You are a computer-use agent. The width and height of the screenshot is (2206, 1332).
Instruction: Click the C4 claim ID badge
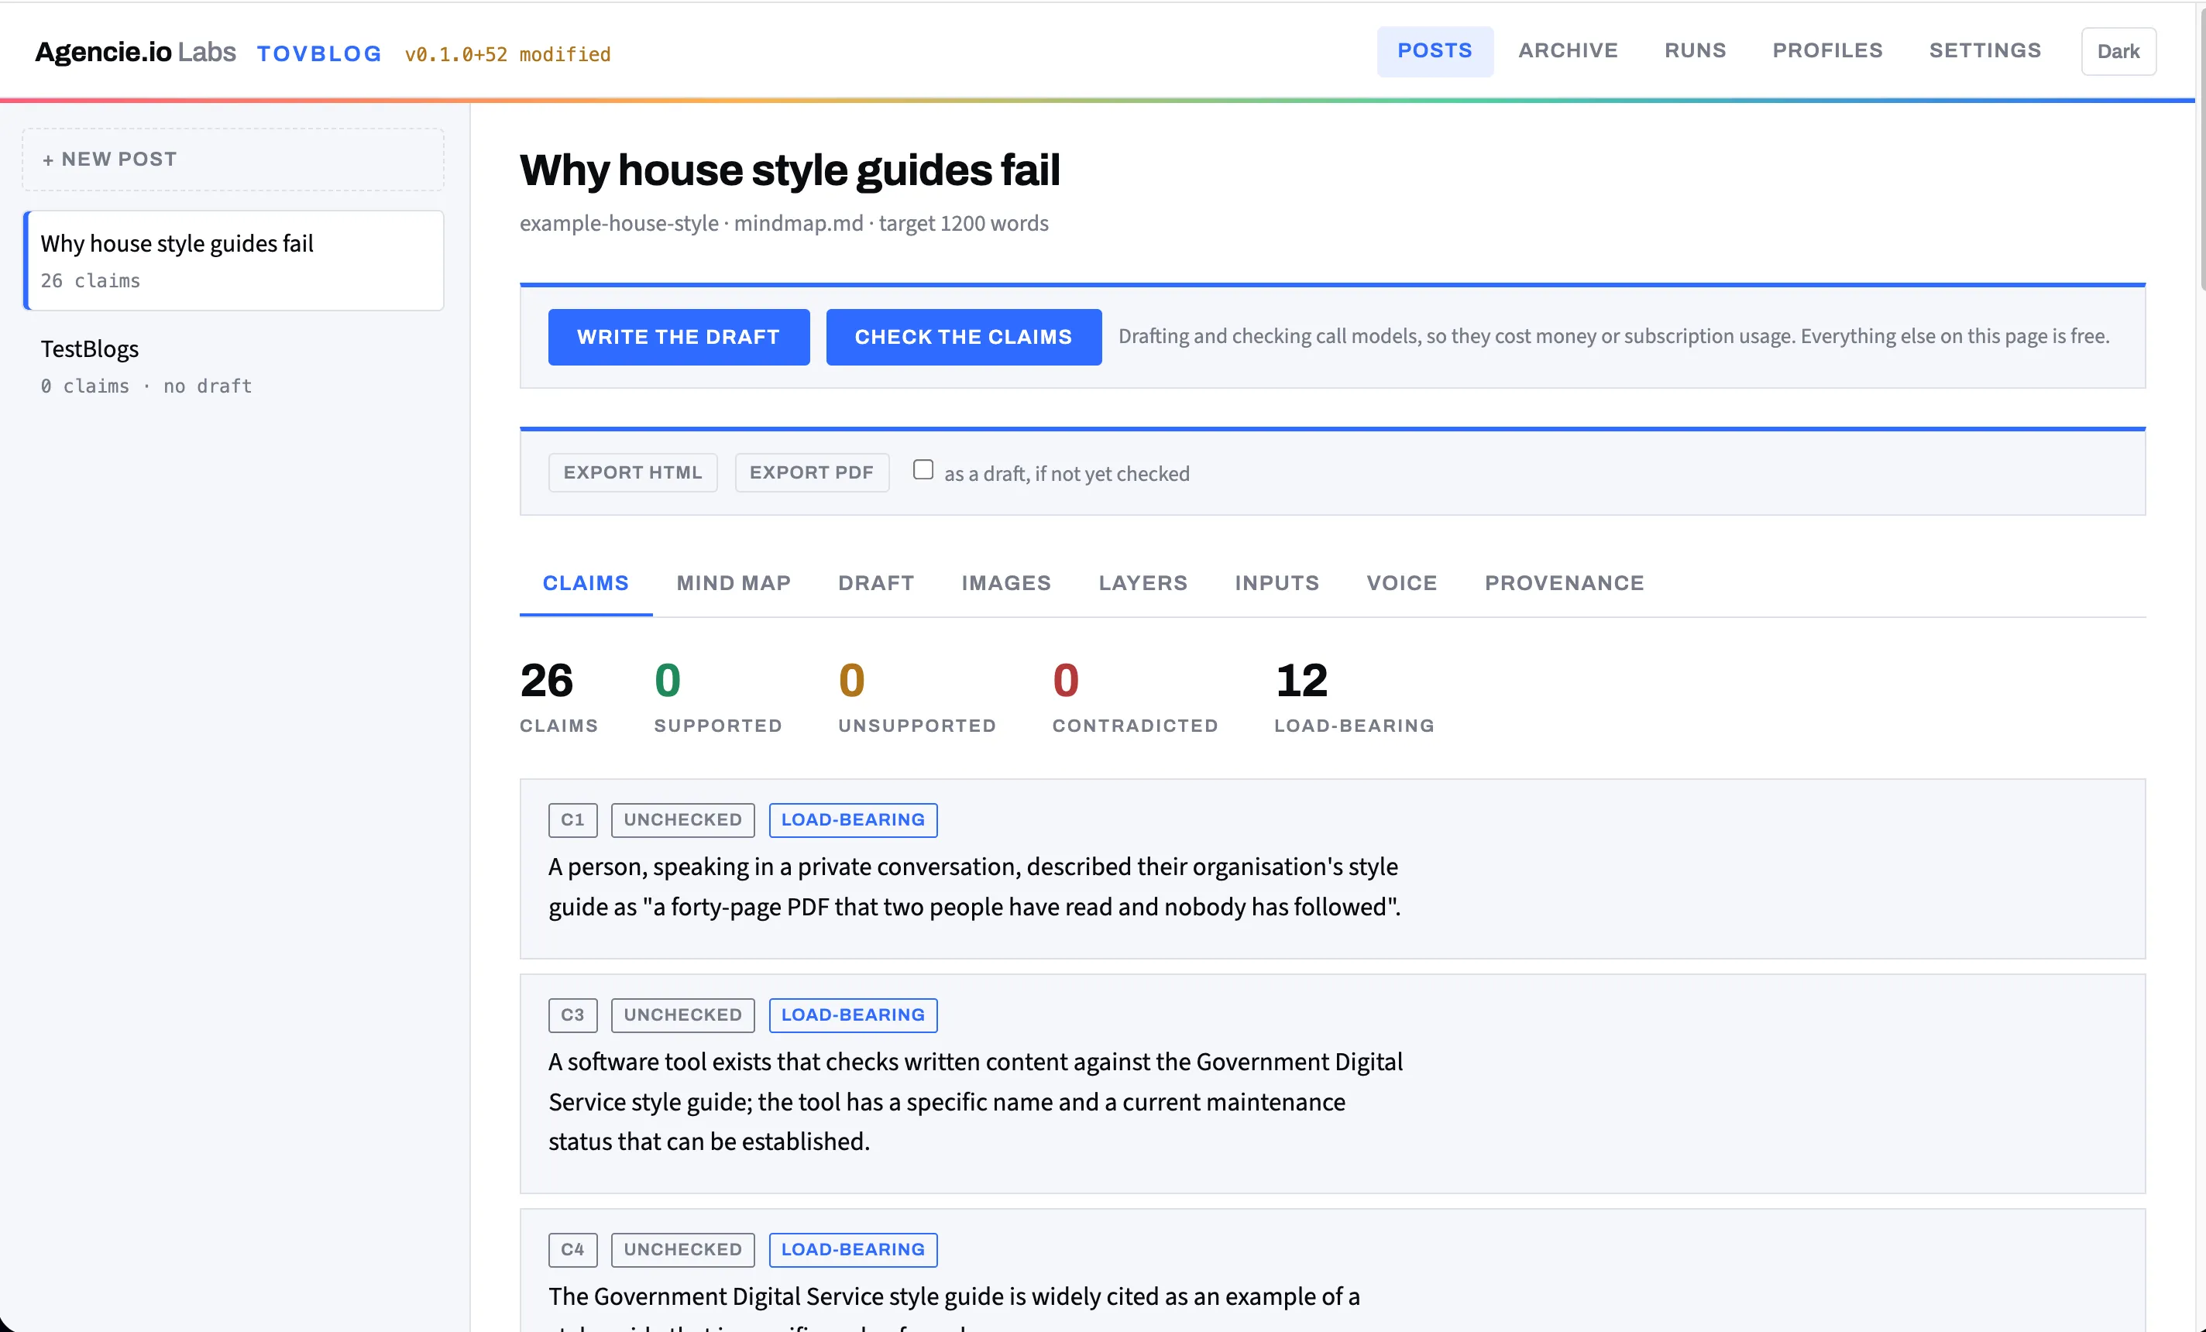coord(573,1251)
